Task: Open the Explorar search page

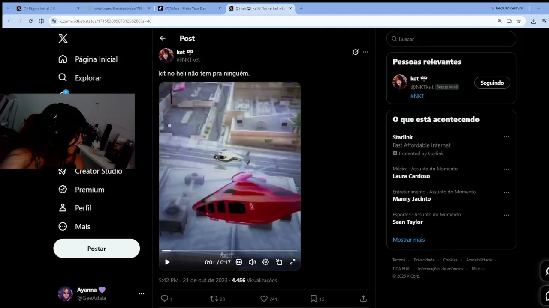Action: pos(80,78)
